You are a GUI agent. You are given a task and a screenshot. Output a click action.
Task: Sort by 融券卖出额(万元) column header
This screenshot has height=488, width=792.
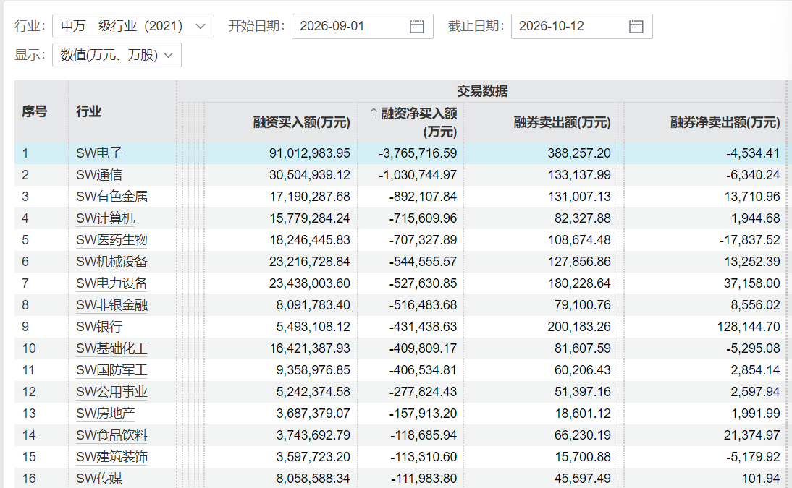[563, 123]
